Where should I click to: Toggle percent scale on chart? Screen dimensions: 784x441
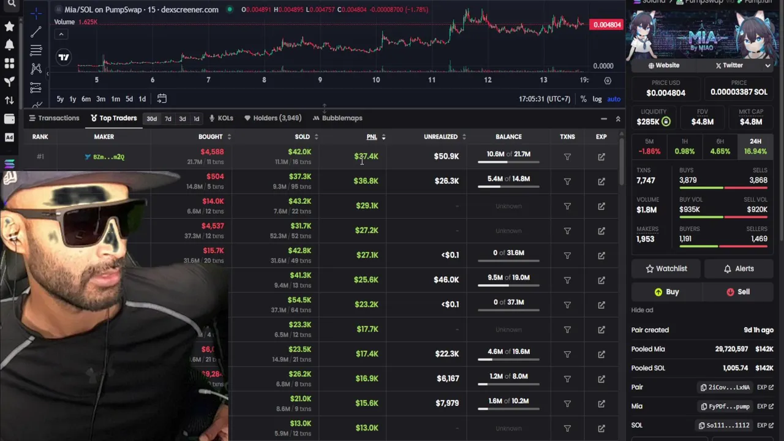(584, 99)
